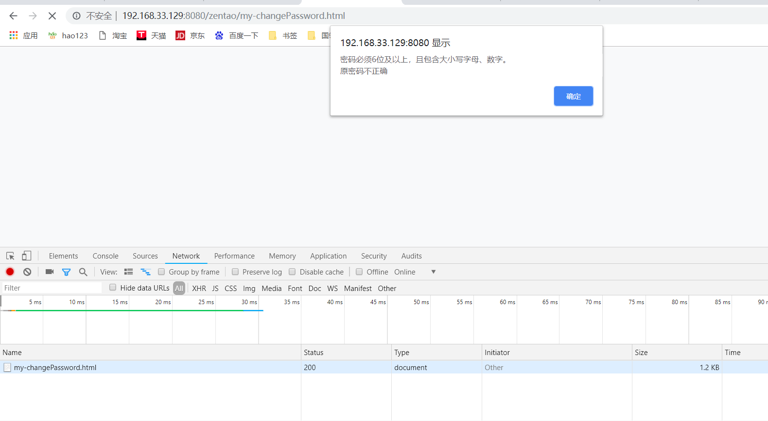
Task: Enable Preserve log checkbox
Action: pos(235,272)
